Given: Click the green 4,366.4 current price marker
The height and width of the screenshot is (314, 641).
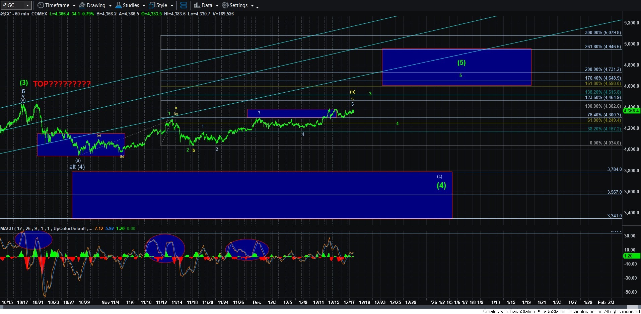Looking at the screenshot, I should (632, 111).
